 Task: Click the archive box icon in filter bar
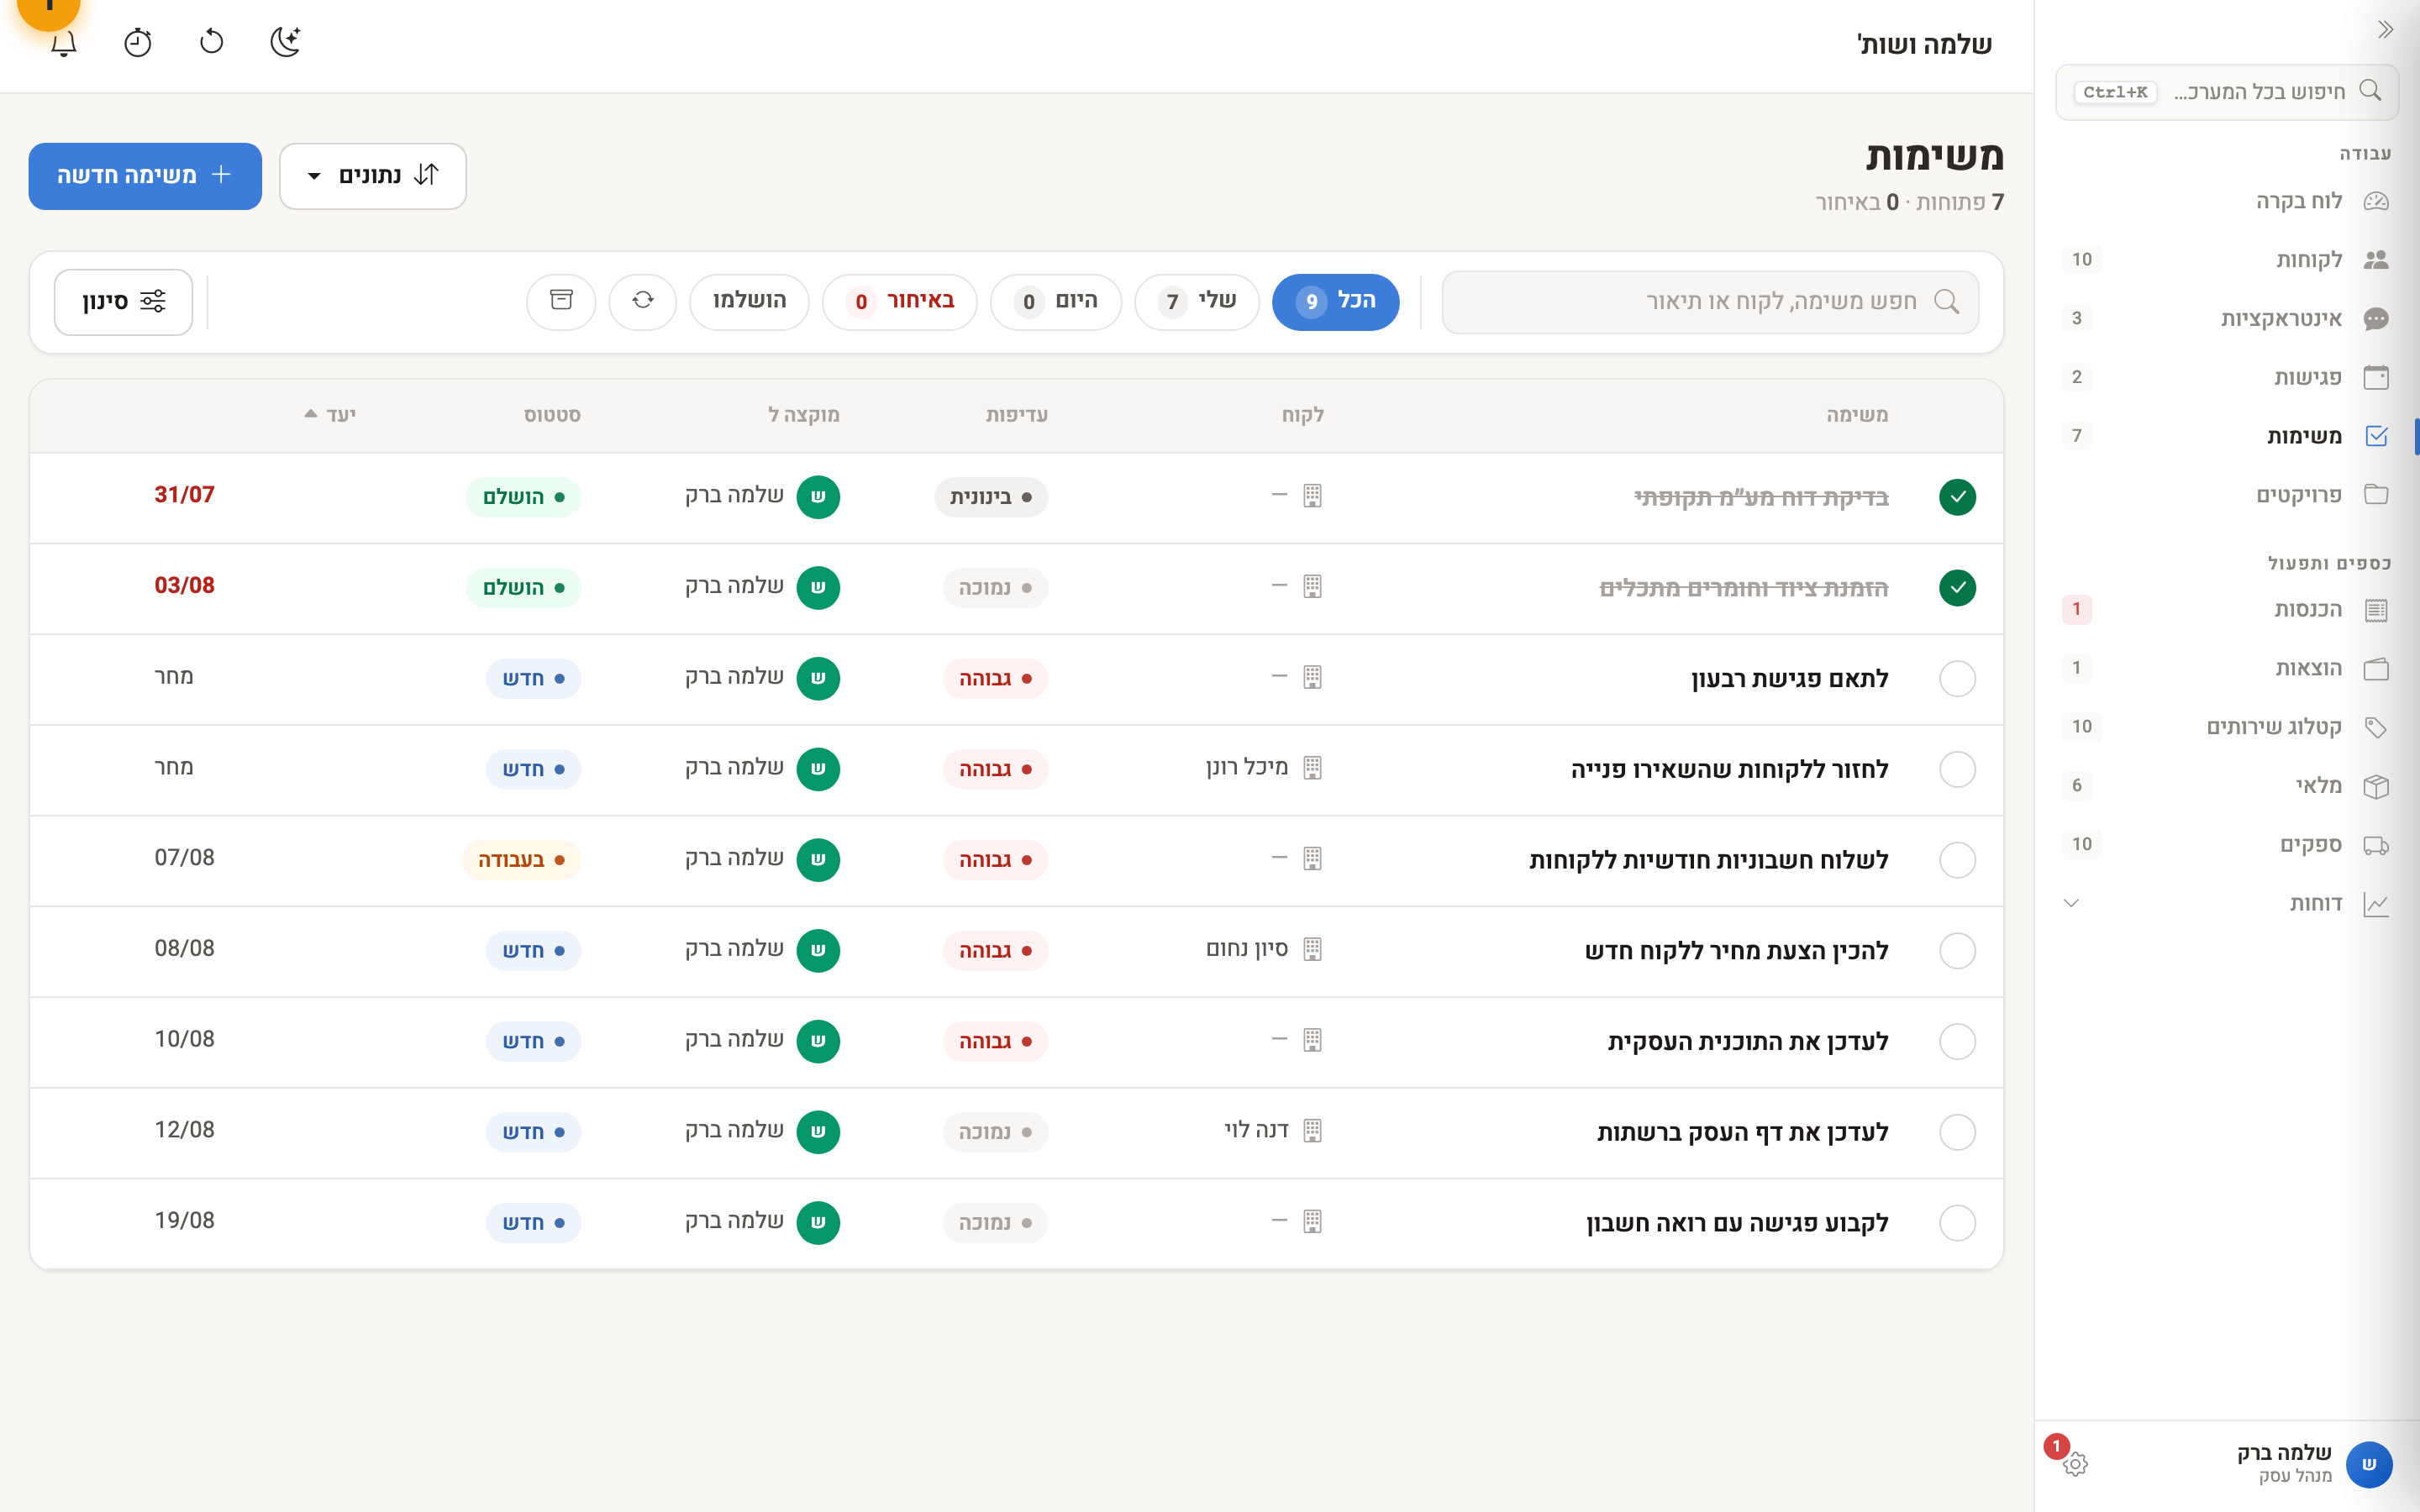click(561, 301)
